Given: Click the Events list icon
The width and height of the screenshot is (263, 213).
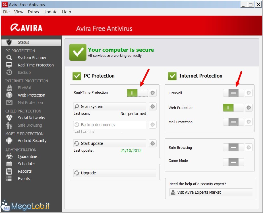Looking at the screenshot, I should [9, 178].
